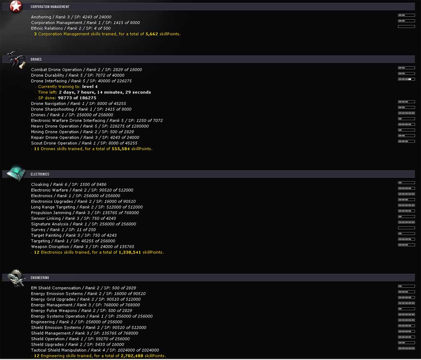421x360 pixels.
Task: Select the Drone Interfacing skill entry
Action: tap(81, 81)
